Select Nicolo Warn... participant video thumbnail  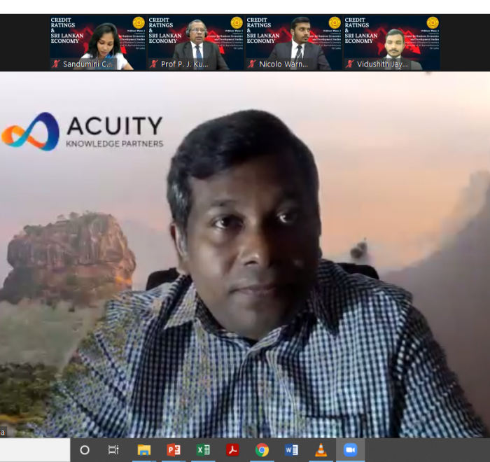[x=294, y=42]
